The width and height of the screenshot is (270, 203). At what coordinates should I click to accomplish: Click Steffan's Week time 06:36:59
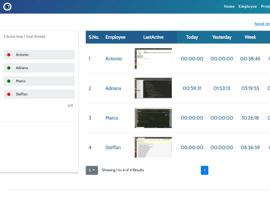point(250,148)
